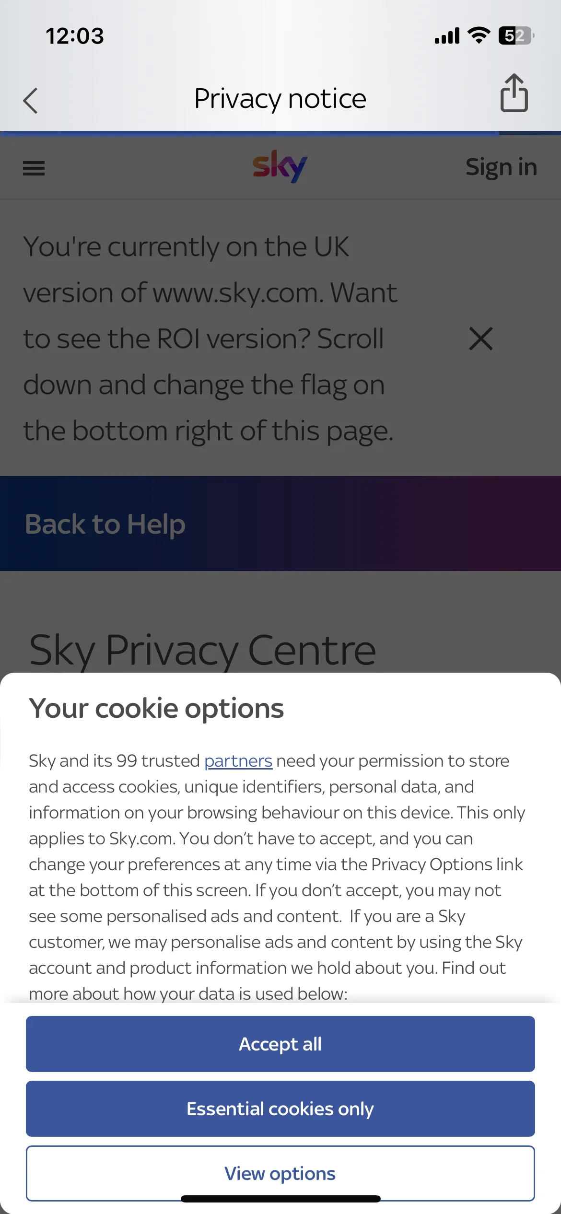Image resolution: width=561 pixels, height=1214 pixels.
Task: Tap the 12:03 clock
Action: click(75, 36)
